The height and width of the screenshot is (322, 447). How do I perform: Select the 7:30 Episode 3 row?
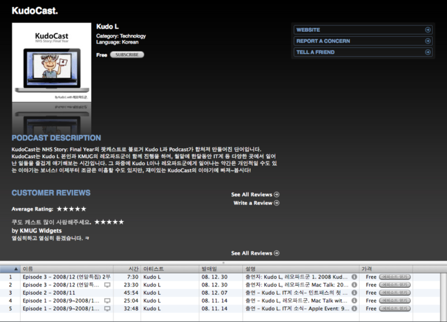(220, 277)
